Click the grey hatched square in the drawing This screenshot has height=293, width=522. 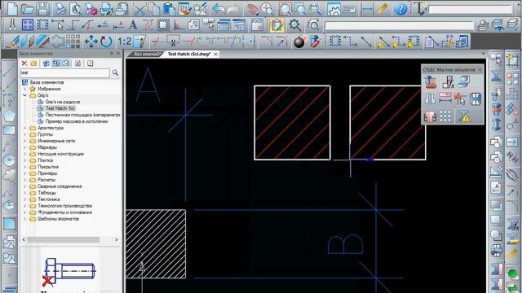click(156, 244)
